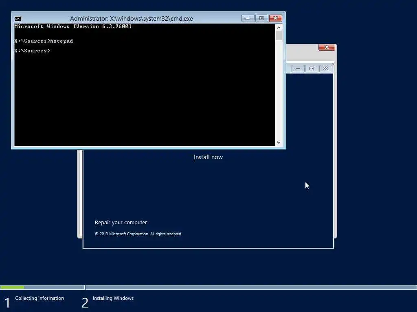Click the cmd scrollbar down arrow

[279, 143]
